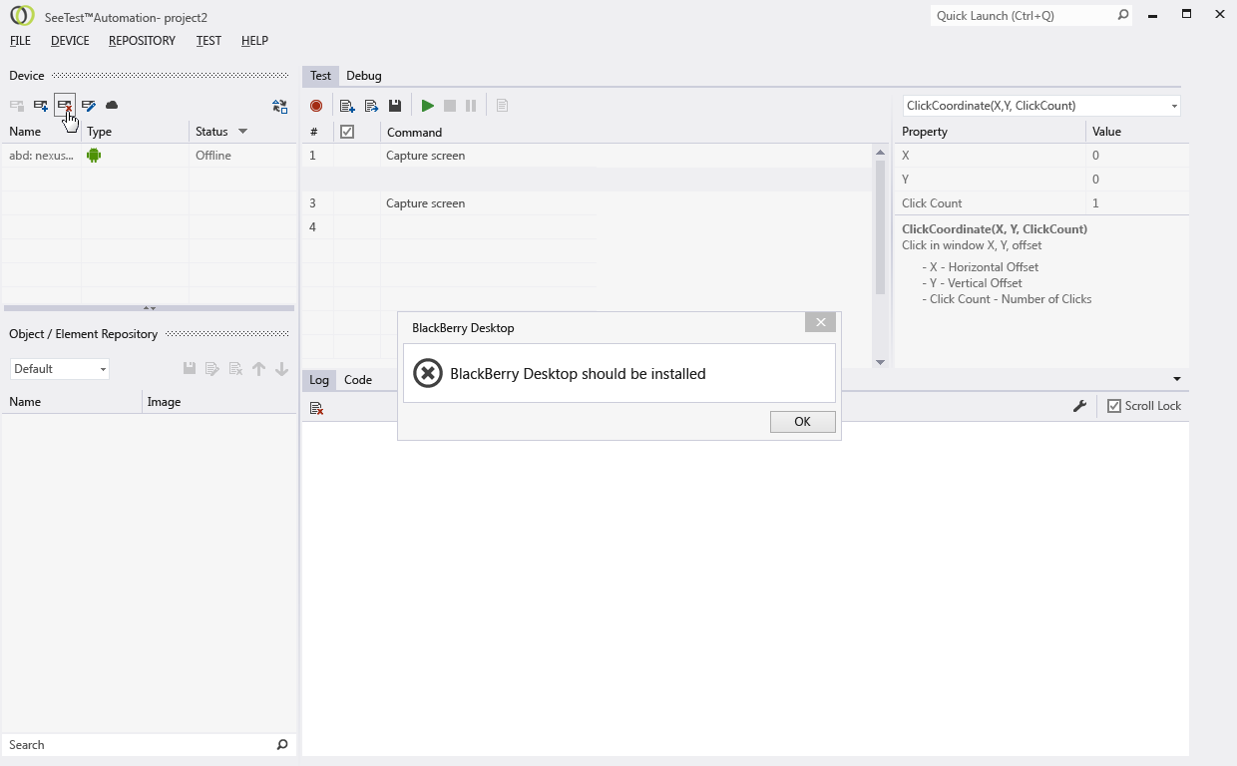1237x766 pixels.
Task: Click the add device icon
Action: (x=41, y=106)
